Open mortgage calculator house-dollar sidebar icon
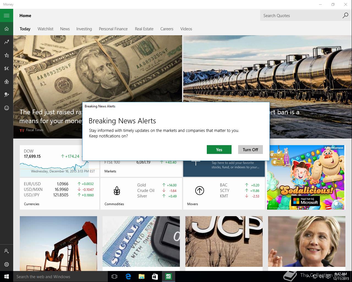The width and height of the screenshot is (352, 282). coord(7,82)
